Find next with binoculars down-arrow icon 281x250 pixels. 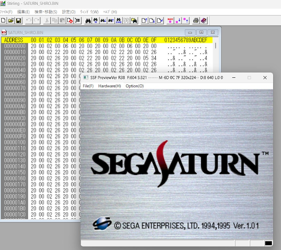pos(103,21)
